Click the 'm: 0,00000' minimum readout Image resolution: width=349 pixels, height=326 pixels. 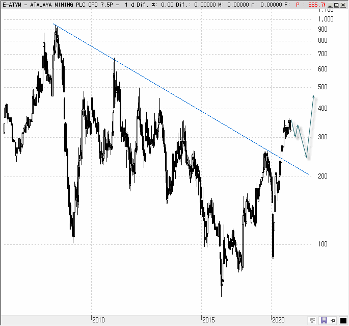(267, 5)
